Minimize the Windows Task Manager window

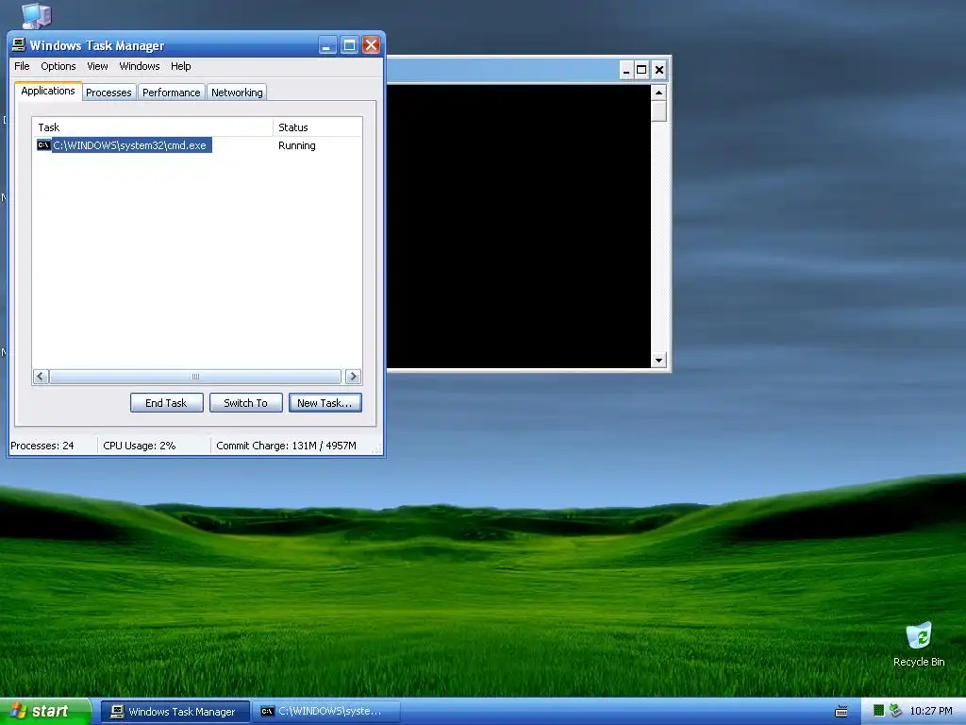tap(327, 45)
